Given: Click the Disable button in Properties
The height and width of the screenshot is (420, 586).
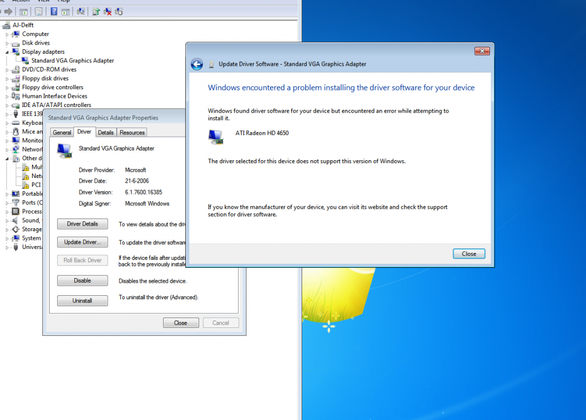Looking at the screenshot, I should (x=82, y=280).
